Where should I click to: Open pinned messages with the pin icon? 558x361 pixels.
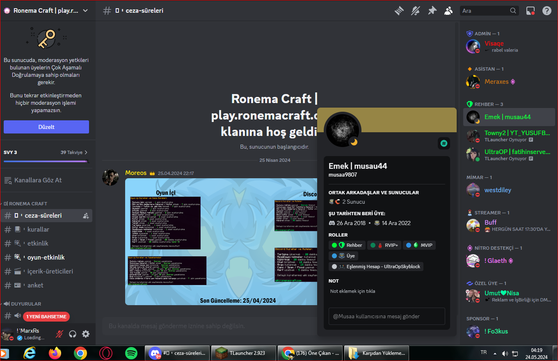point(432,11)
